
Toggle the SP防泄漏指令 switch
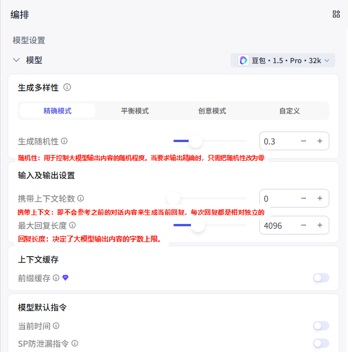pyautogui.click(x=321, y=343)
